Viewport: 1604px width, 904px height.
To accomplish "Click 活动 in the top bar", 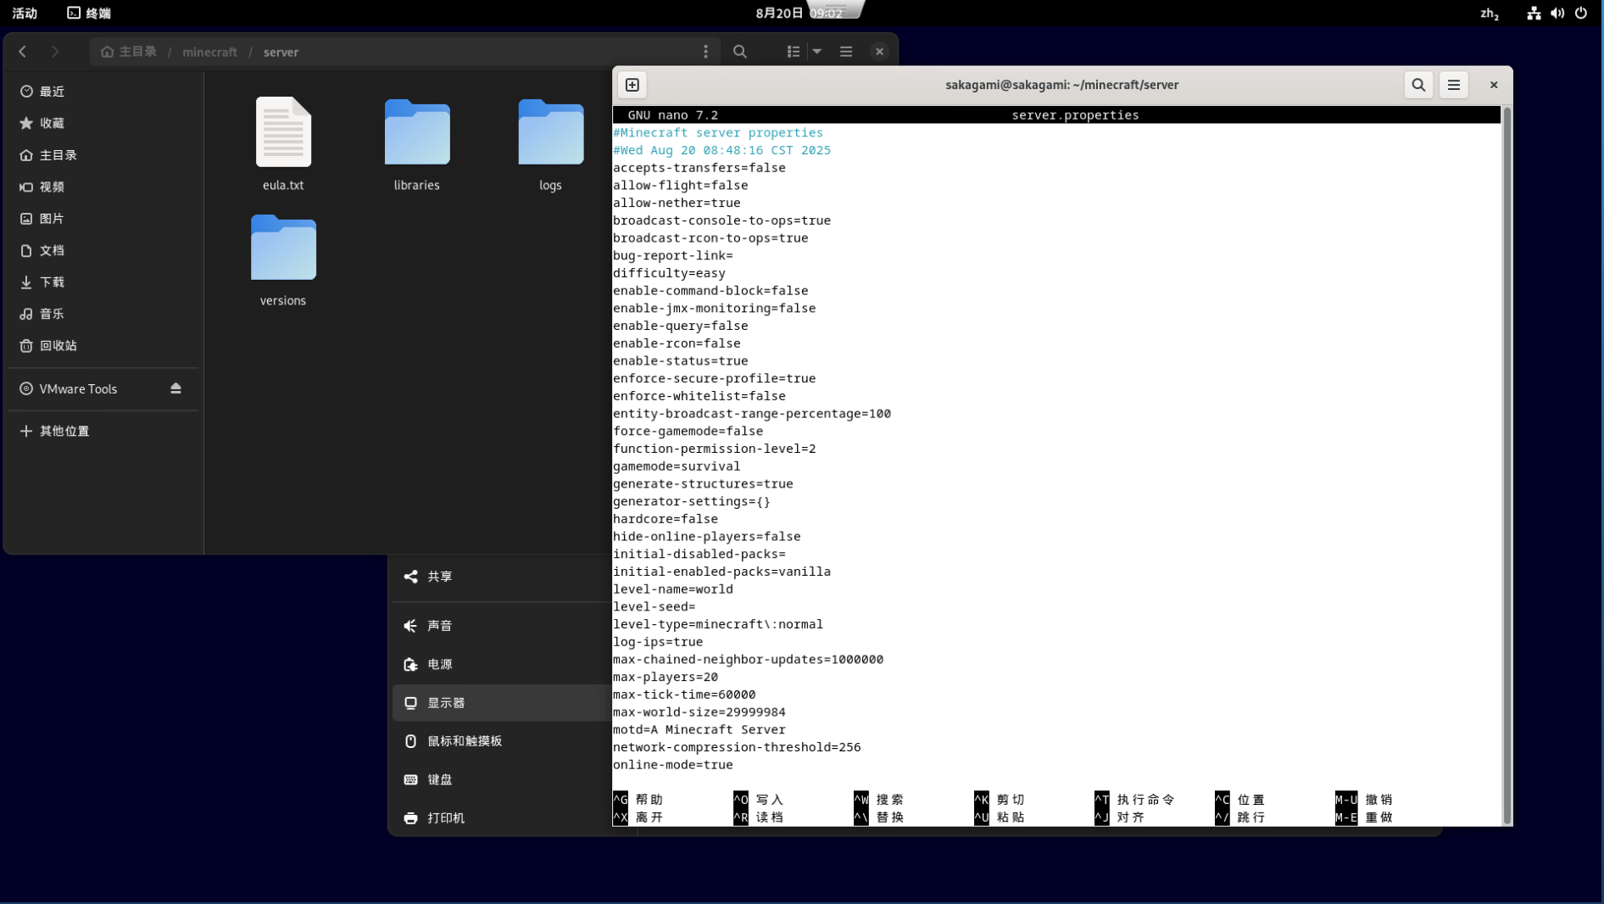I will click(x=25, y=13).
